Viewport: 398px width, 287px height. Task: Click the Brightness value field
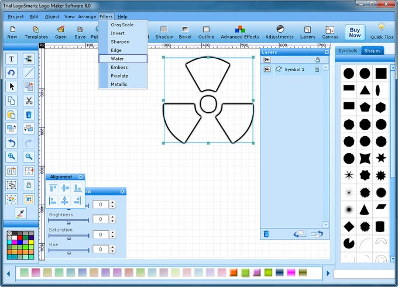coord(101,219)
